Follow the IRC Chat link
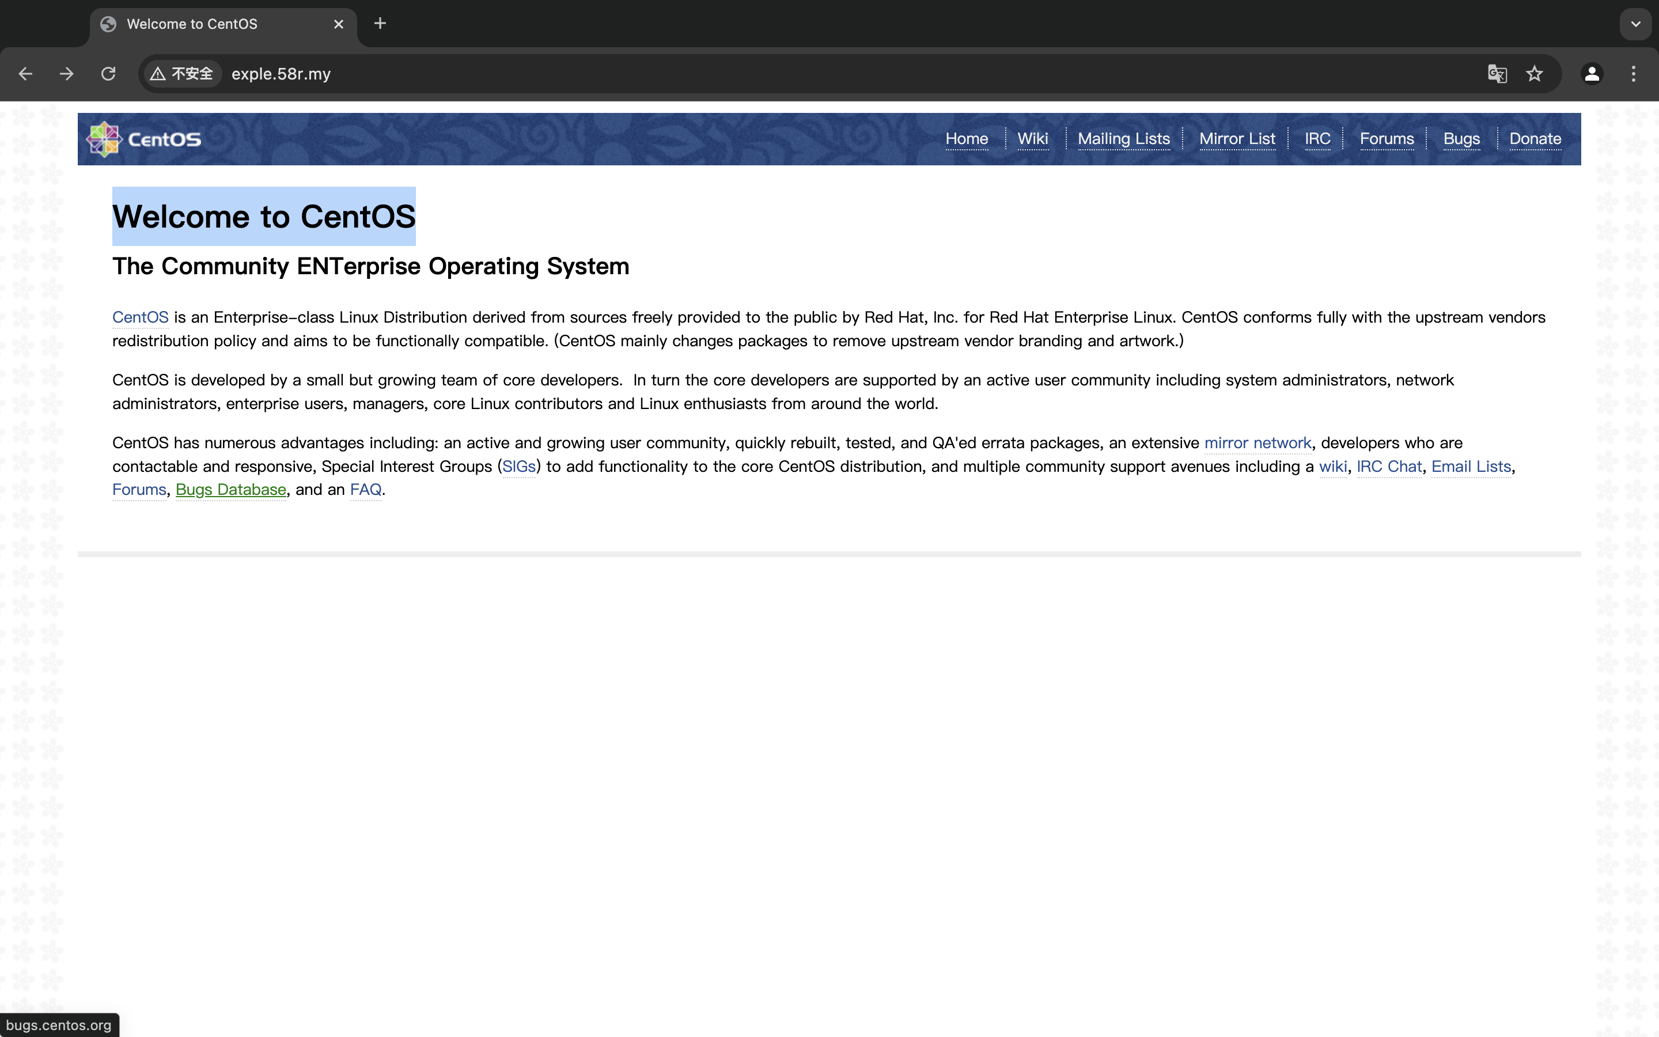The image size is (1659, 1037). coord(1389,467)
